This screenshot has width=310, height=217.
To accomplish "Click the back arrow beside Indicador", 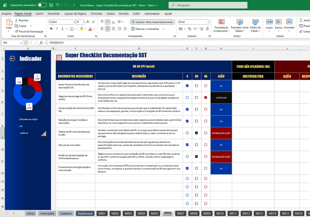I will (12, 59).
